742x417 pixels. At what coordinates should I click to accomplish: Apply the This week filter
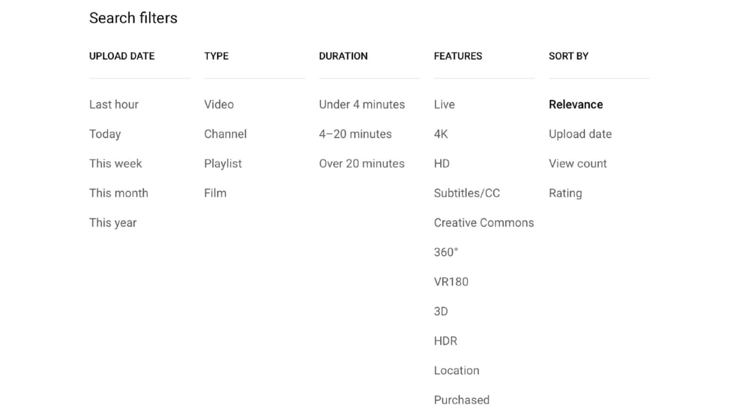tap(116, 163)
